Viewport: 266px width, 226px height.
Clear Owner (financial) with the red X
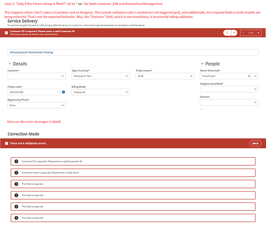point(249,76)
